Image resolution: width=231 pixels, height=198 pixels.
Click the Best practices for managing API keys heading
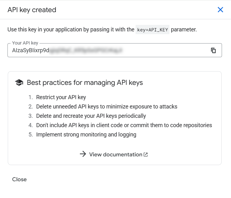click(x=85, y=82)
